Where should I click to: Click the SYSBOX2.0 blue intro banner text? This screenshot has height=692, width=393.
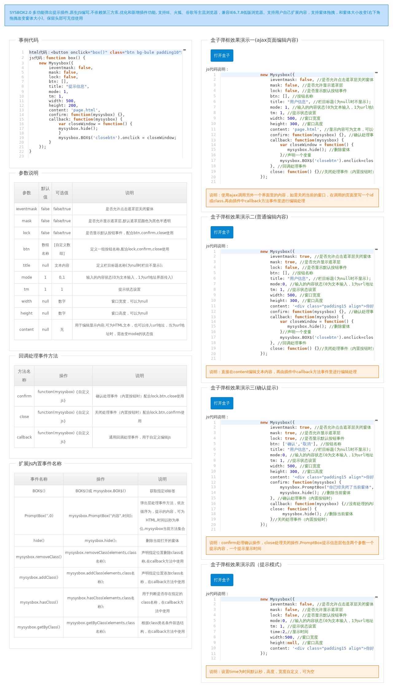pyautogui.click(x=196, y=15)
